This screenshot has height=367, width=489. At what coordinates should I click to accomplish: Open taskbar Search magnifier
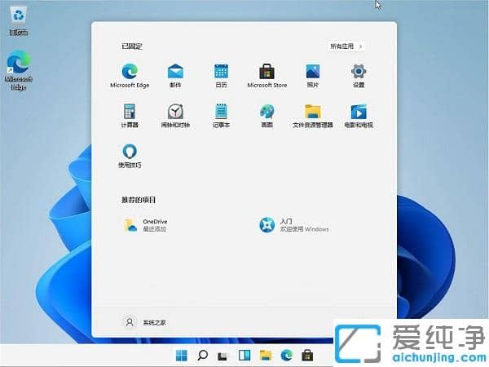pos(202,355)
